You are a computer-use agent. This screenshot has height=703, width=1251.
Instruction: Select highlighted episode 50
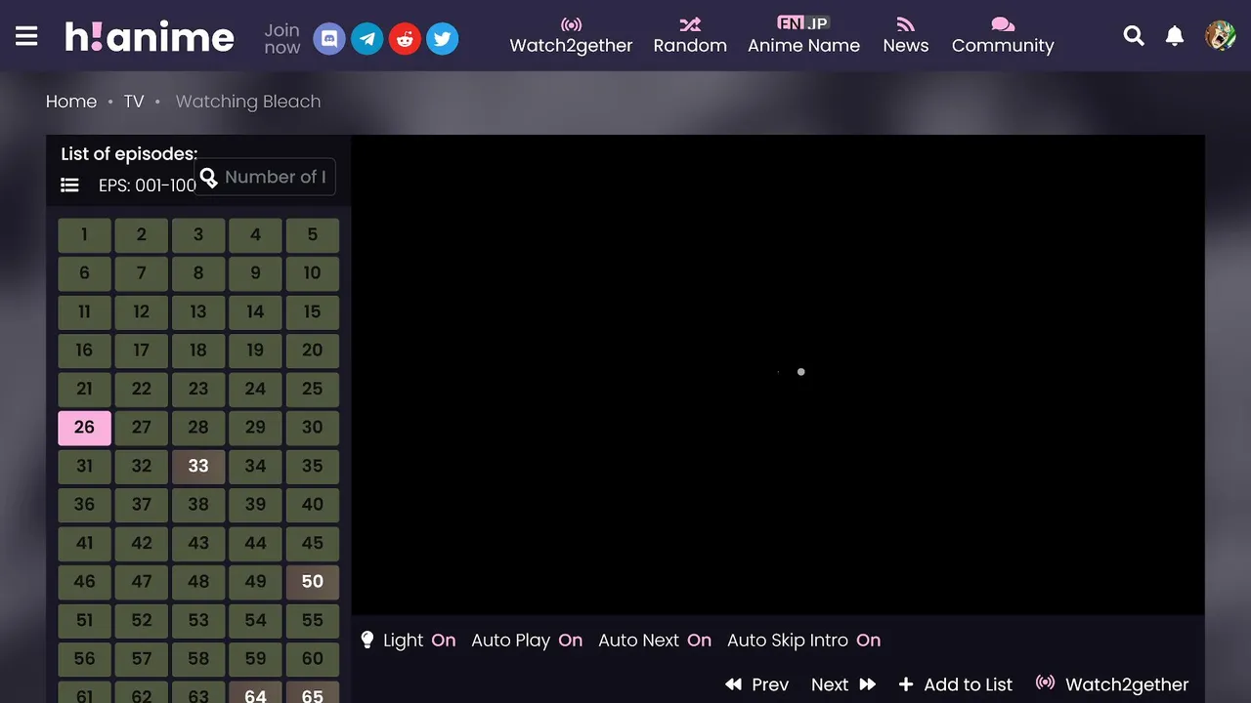click(313, 582)
